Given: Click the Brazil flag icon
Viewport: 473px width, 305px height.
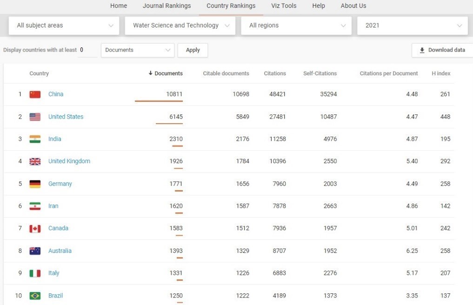Looking at the screenshot, I should click(x=35, y=296).
